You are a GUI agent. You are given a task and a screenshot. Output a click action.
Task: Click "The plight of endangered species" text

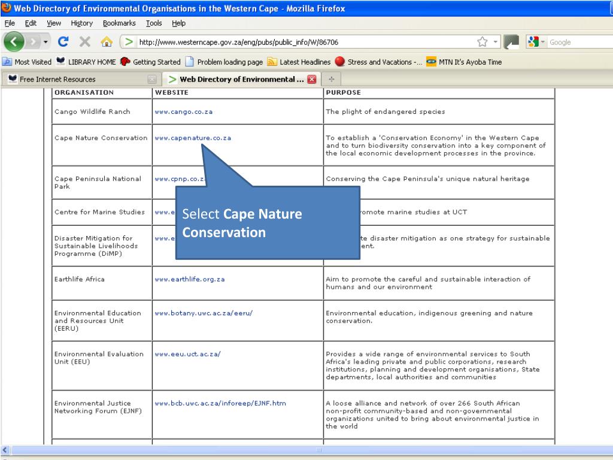click(386, 112)
